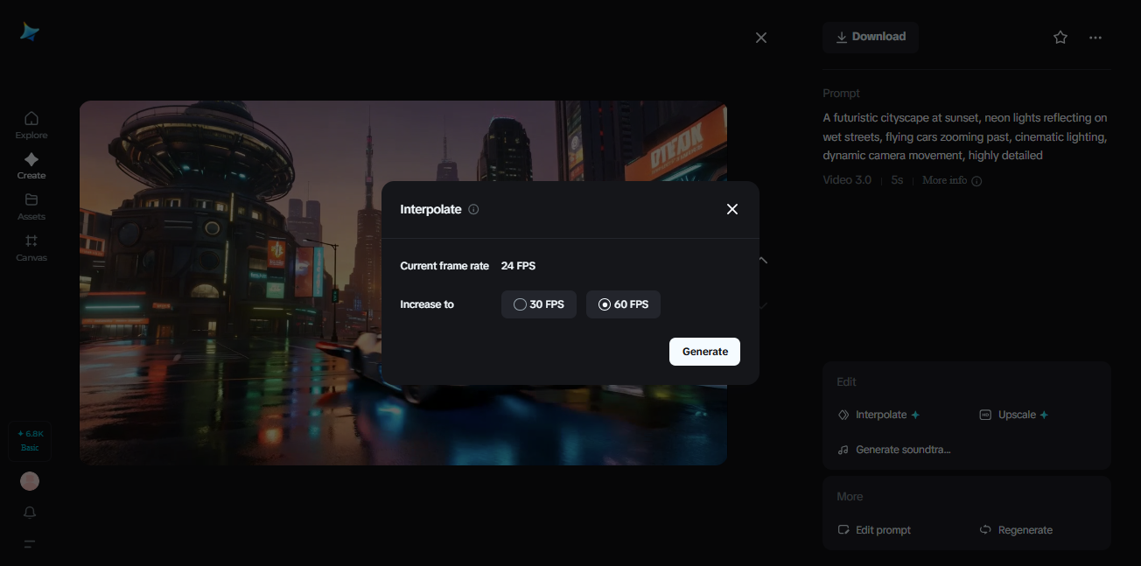Click Edit prompt in More panel
The image size is (1141, 566).
click(x=874, y=530)
